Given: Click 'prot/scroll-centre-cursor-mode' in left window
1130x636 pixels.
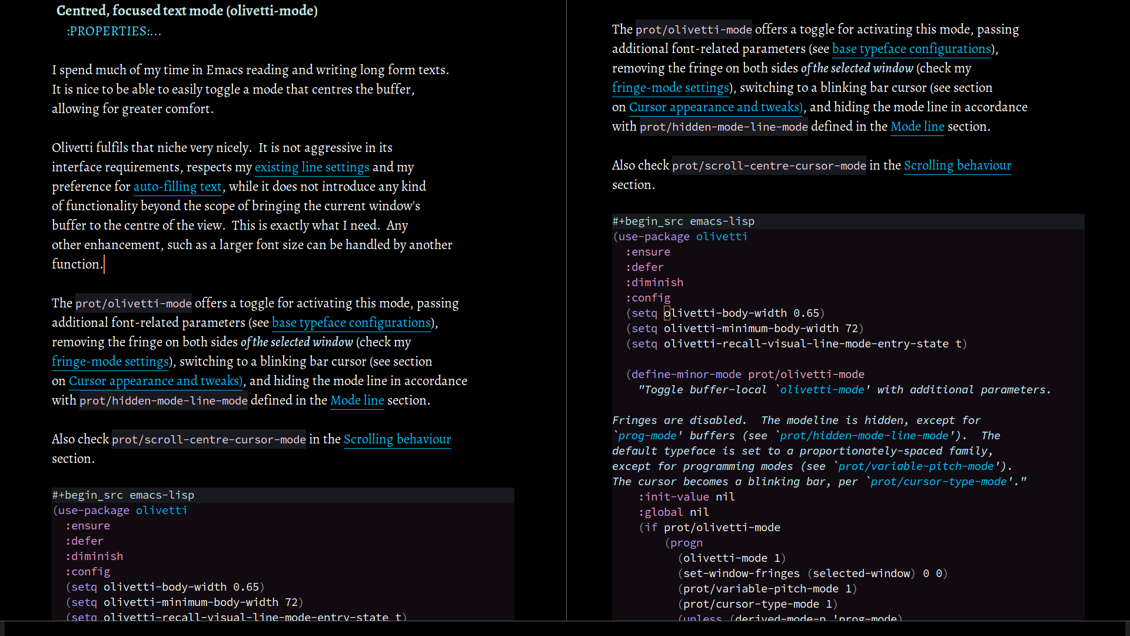Looking at the screenshot, I should tap(209, 439).
